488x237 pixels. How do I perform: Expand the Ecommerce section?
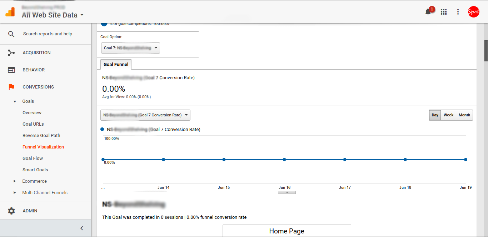(x=15, y=181)
